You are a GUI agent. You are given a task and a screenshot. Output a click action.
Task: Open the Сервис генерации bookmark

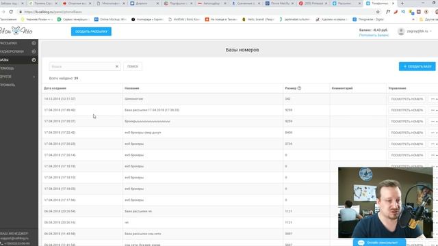click(73, 19)
